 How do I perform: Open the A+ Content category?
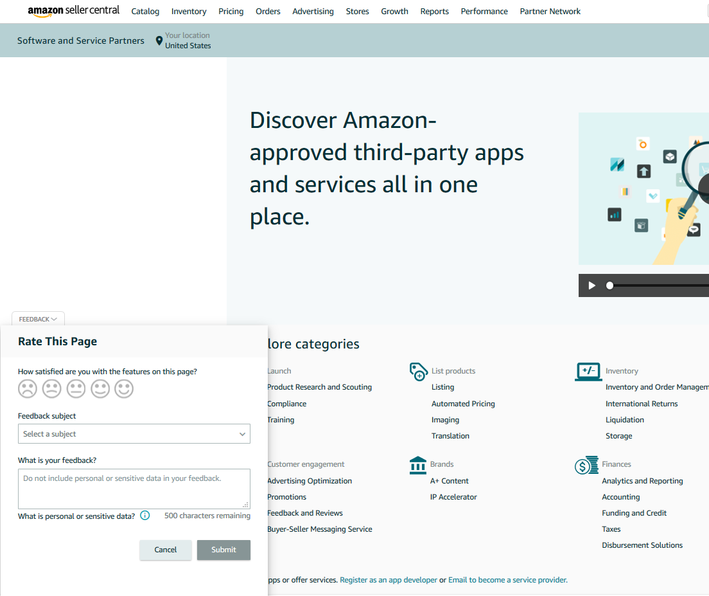point(450,481)
